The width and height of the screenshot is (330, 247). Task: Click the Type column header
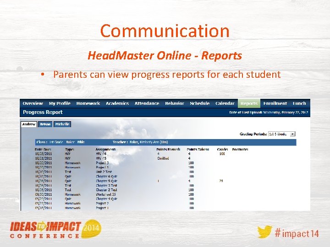pyautogui.click(x=70, y=149)
